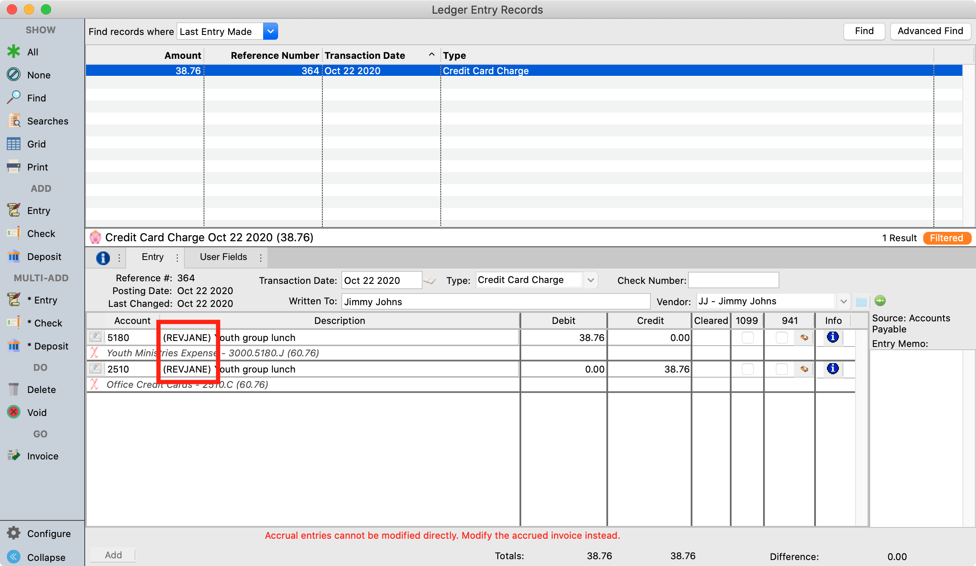Expand the Vendor JJ - Jimmy Johns dropdown
The height and width of the screenshot is (566, 976).
[843, 301]
